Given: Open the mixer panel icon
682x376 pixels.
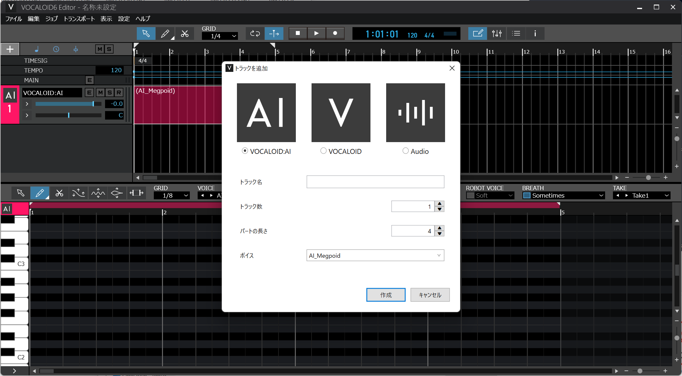Looking at the screenshot, I should pos(497,33).
